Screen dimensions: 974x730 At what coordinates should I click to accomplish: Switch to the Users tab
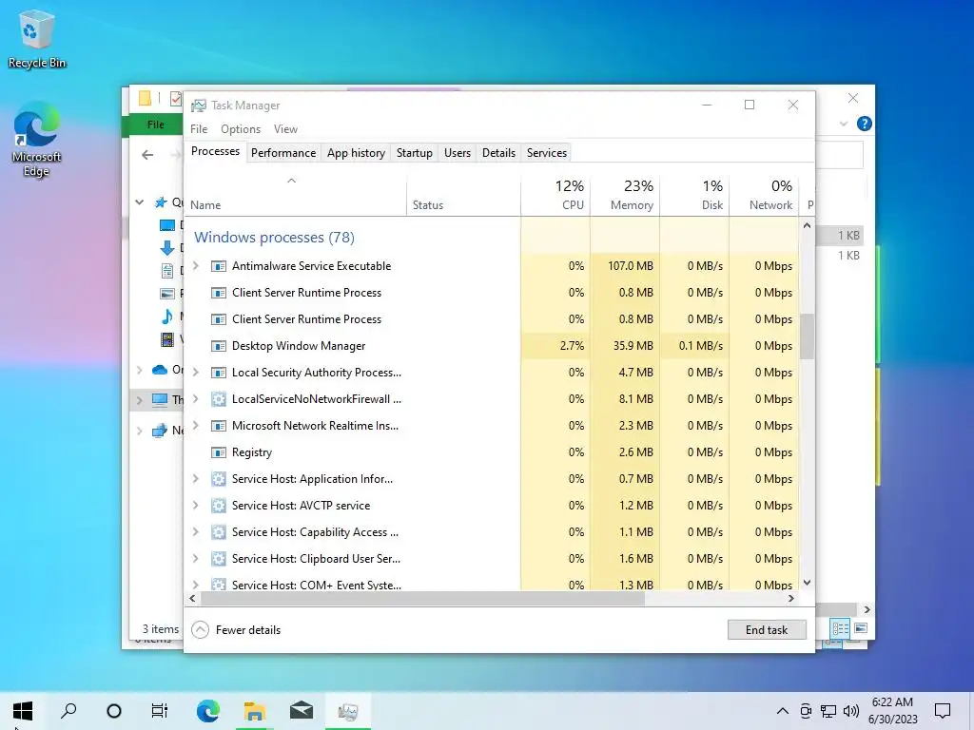click(x=458, y=153)
